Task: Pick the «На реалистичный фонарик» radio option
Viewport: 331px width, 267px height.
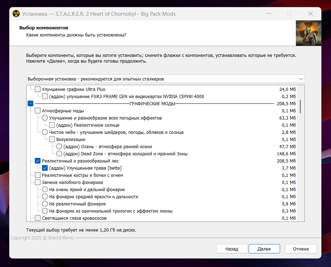Action: (x=45, y=204)
